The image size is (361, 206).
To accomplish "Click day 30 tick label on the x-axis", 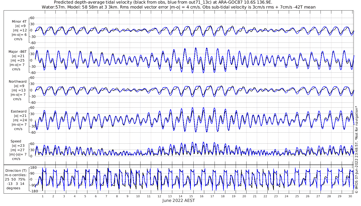I will point(350,196).
